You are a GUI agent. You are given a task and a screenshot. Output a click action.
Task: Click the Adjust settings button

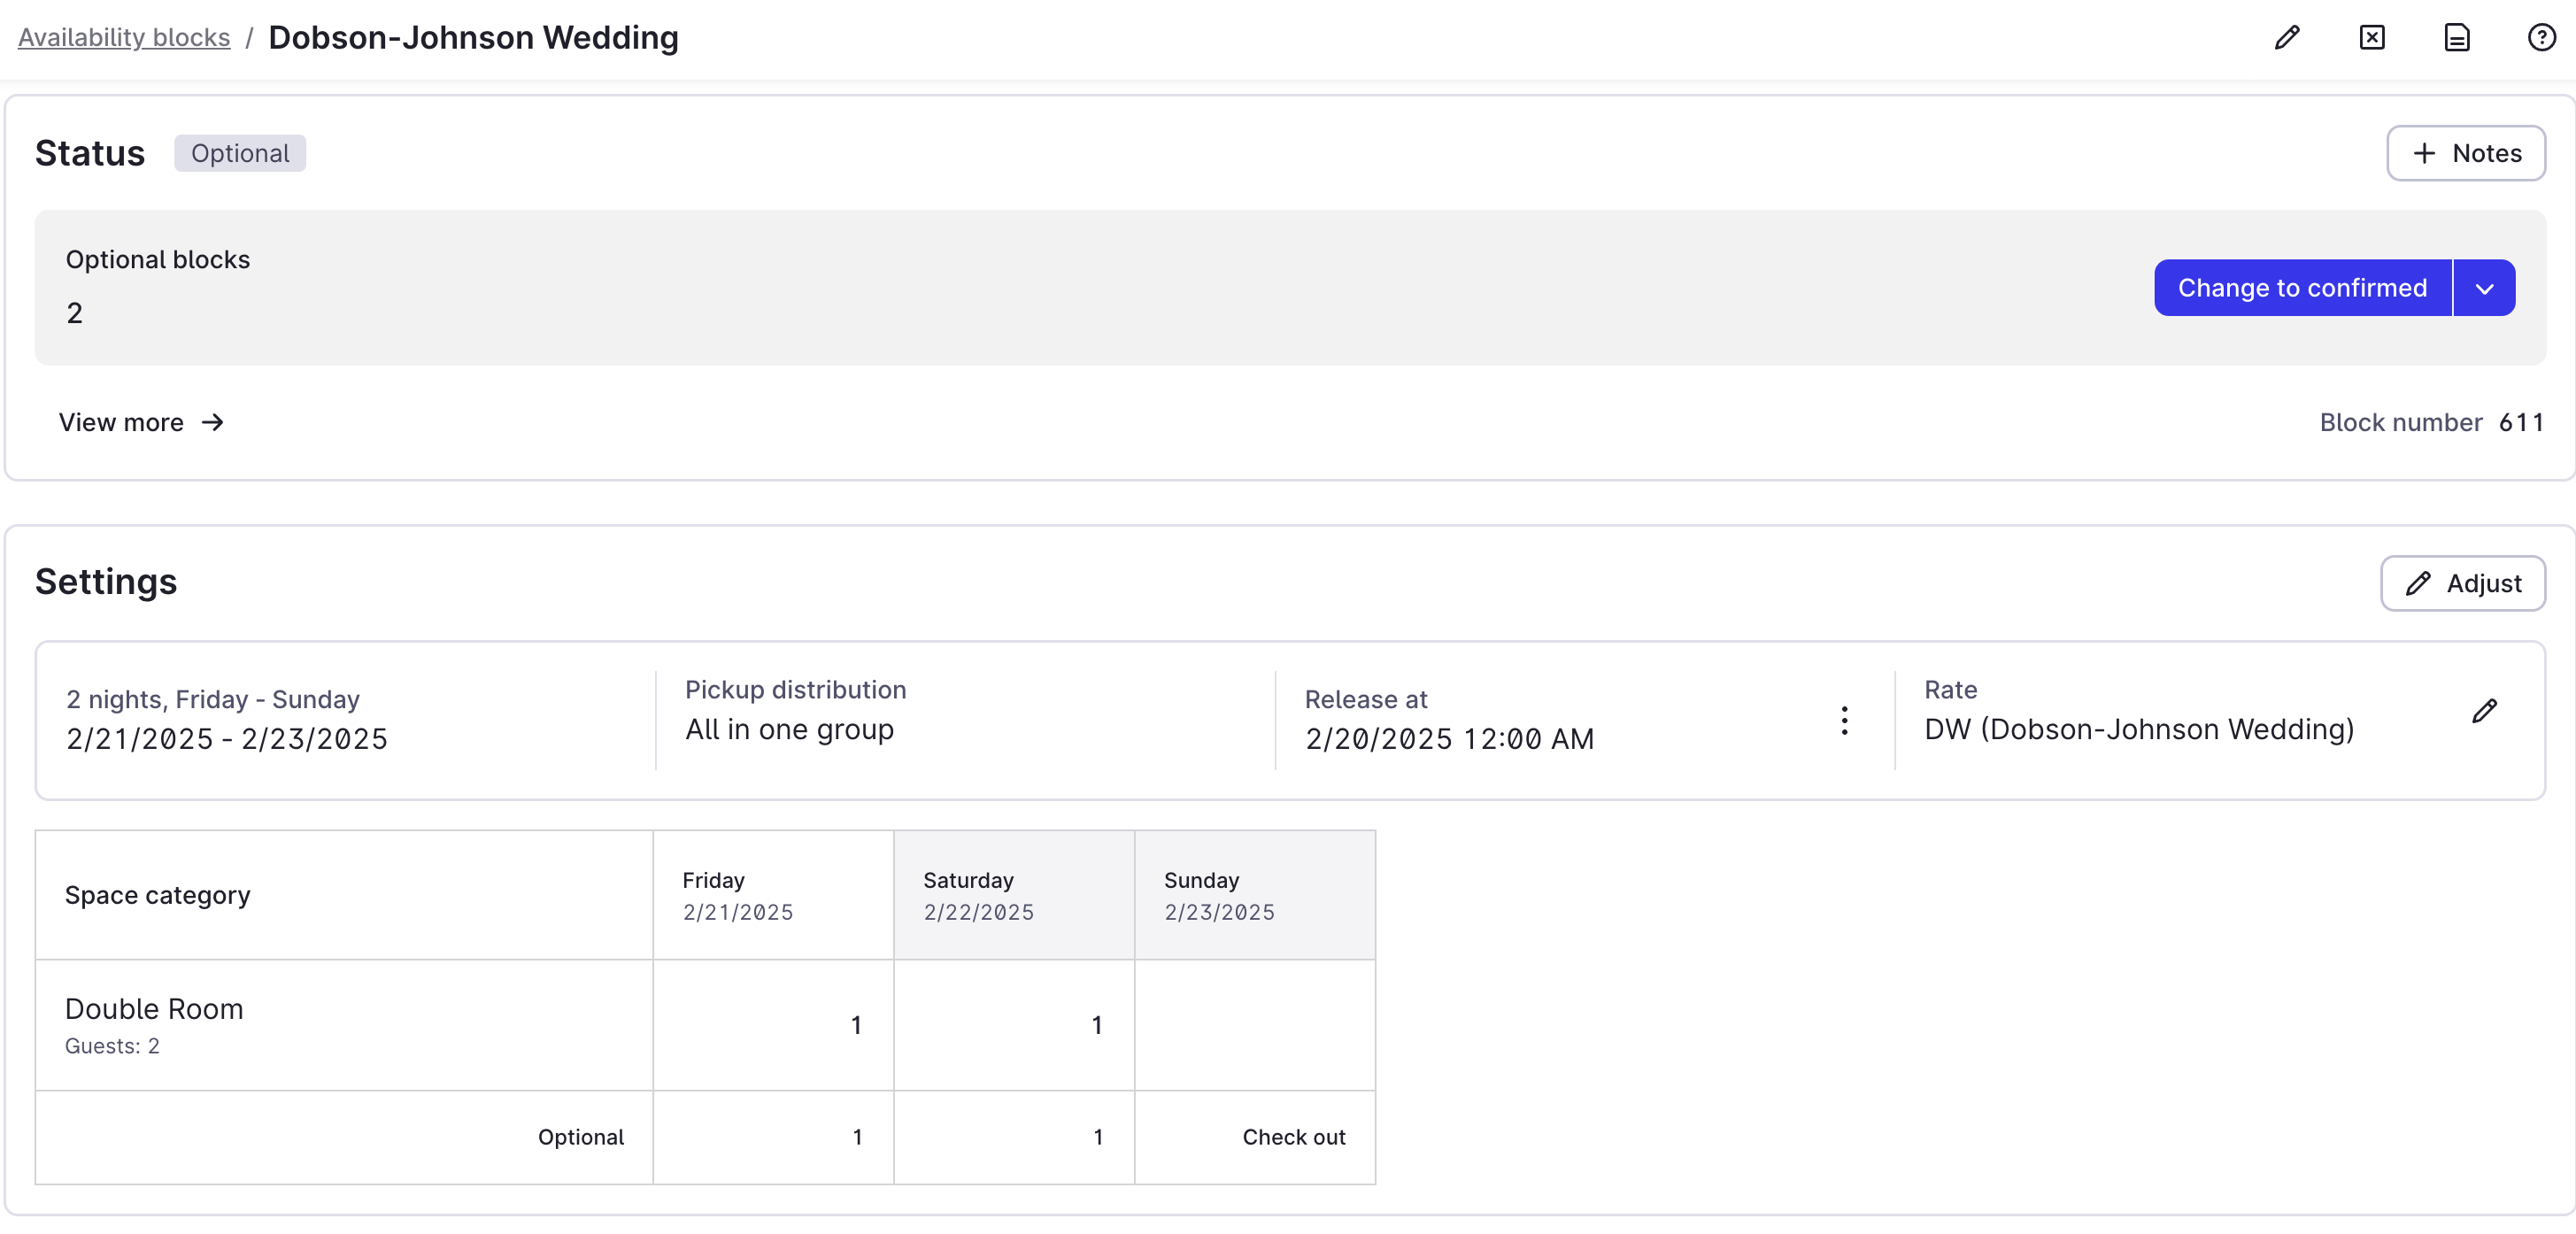click(x=2462, y=583)
